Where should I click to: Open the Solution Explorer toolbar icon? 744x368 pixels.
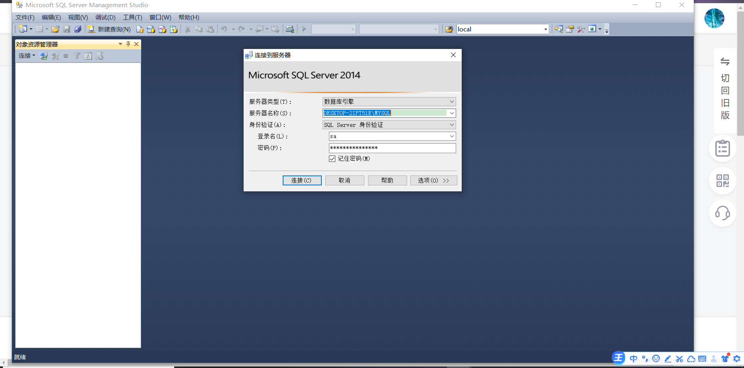pyautogui.click(x=559, y=29)
